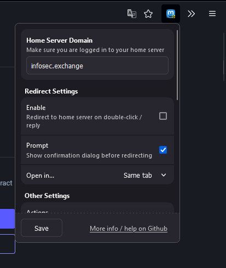Click the Home Server Domain label
Viewport: 226px width, 268px height.
pyautogui.click(x=59, y=40)
